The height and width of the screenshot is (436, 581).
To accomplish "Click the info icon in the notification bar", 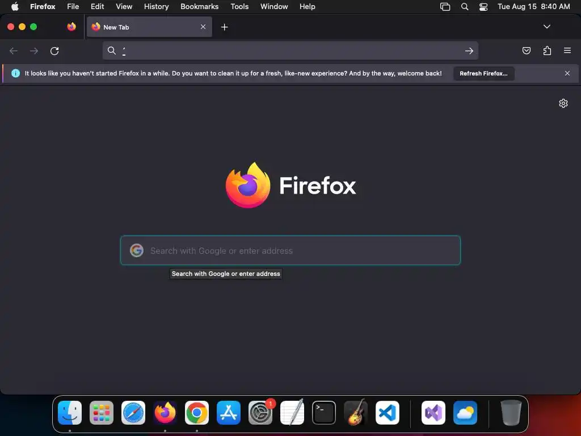I will 15,73.
